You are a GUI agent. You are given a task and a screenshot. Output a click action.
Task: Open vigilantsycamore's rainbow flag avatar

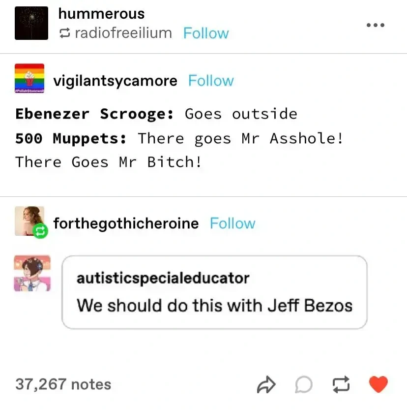pos(29,78)
